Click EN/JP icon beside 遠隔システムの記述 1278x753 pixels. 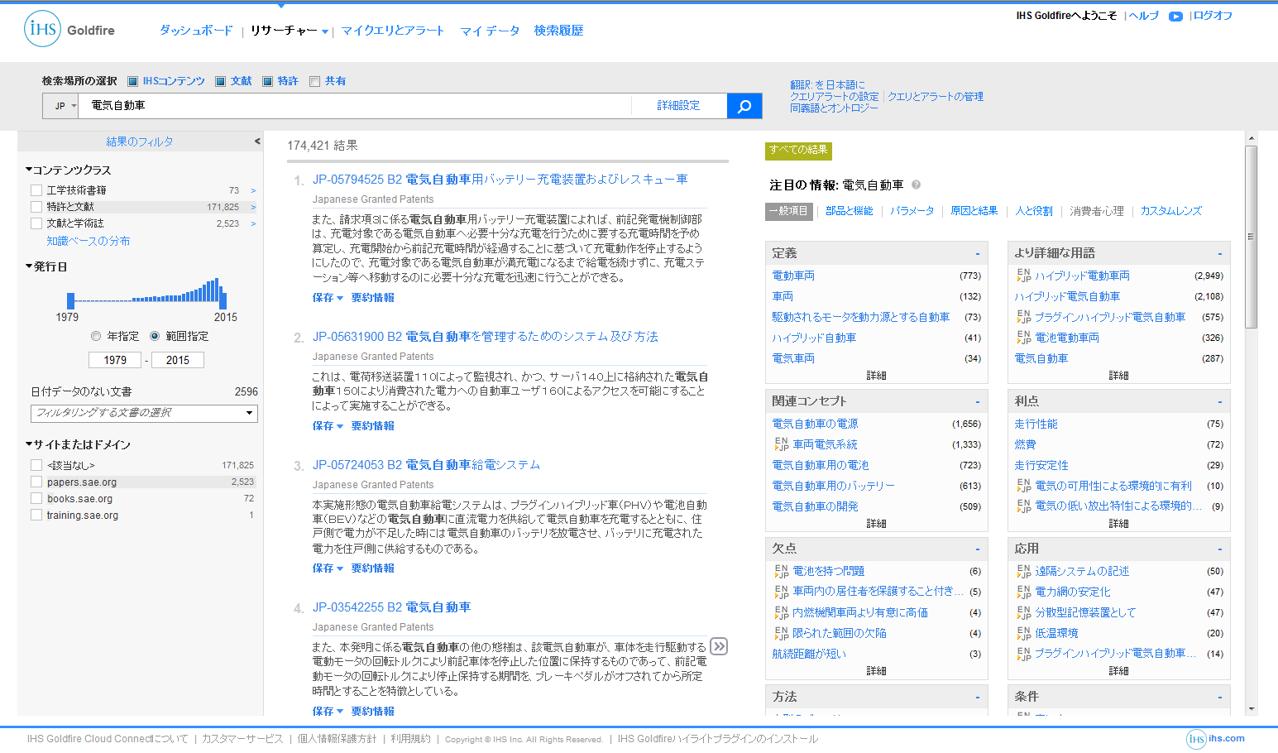pyautogui.click(x=1024, y=571)
